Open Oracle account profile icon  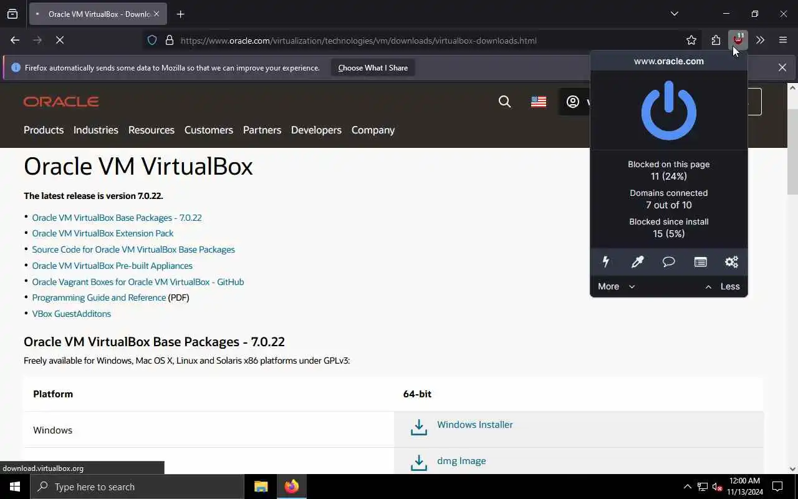[573, 102]
